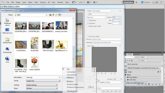Open the Metadata dropdown
Screen dimensions: 165x93
[x=108, y=42]
